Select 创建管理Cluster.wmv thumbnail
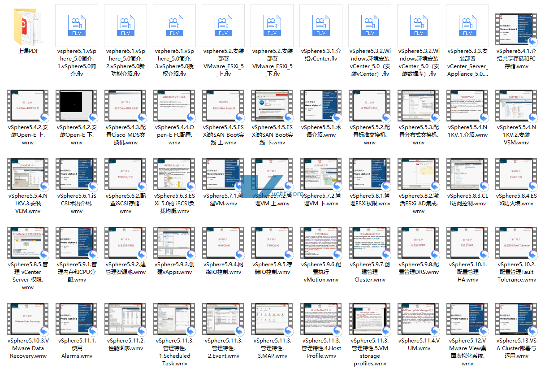545x373 pixels. pos(370,243)
